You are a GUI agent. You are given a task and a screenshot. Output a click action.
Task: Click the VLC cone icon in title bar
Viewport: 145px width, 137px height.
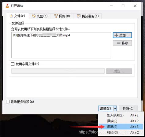pos(7,6)
